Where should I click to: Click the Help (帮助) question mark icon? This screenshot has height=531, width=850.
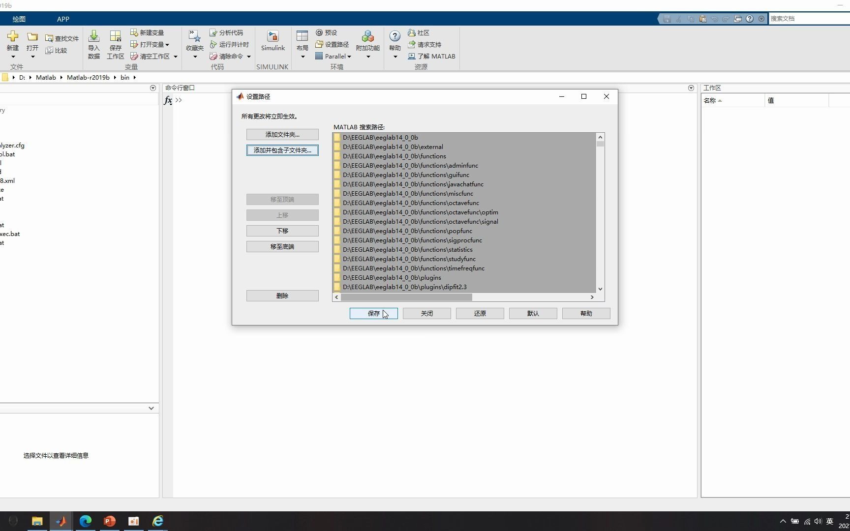tap(395, 36)
